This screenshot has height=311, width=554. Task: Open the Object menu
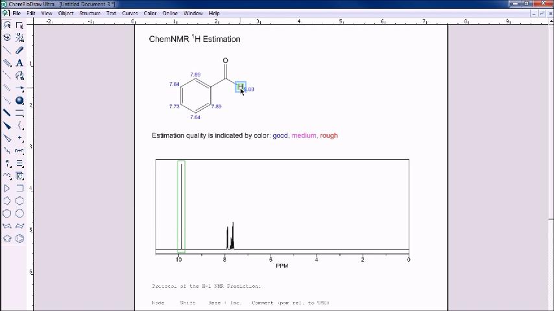tap(66, 13)
